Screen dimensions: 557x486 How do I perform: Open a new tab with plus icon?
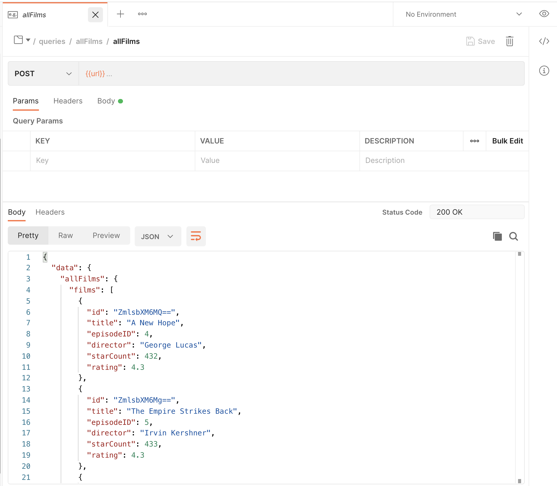[x=120, y=14]
